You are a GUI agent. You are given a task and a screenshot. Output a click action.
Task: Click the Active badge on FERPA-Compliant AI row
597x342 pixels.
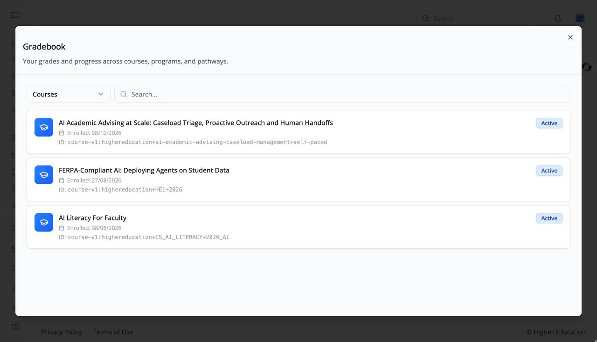(549, 171)
